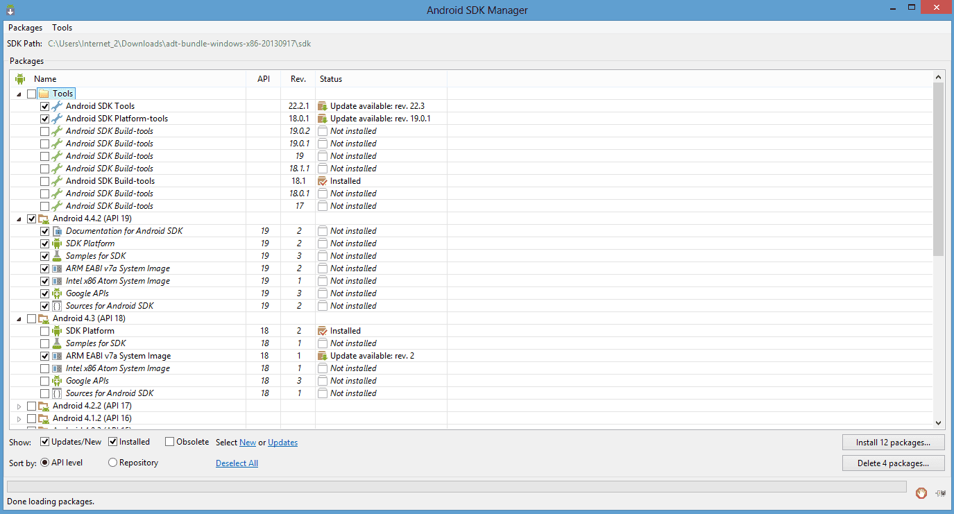Click the Updates selection link
This screenshot has height=514, width=954.
click(x=283, y=443)
